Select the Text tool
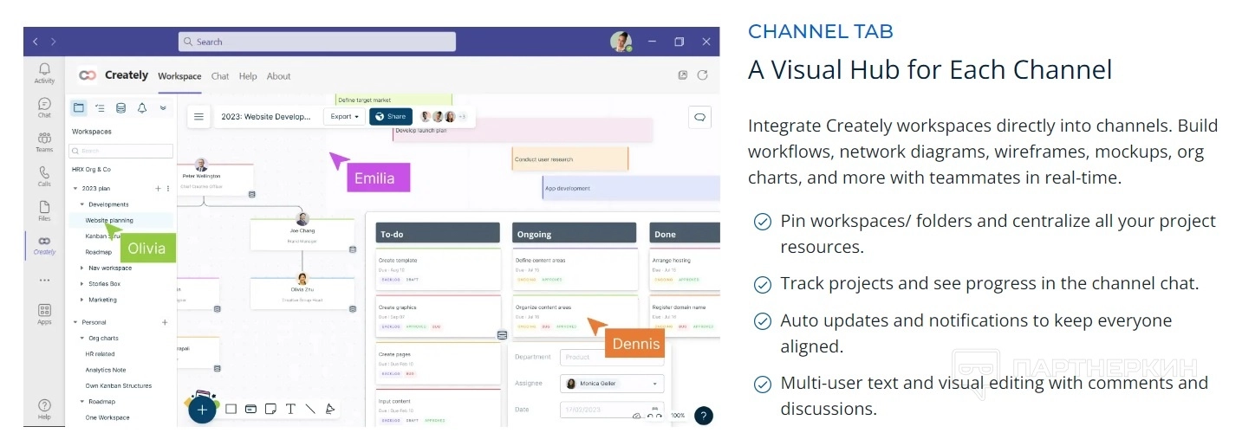Viewport: 1242px width, 446px height. [290, 409]
